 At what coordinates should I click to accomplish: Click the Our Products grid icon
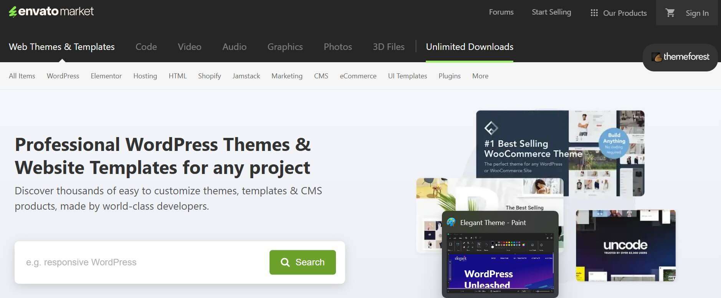tap(594, 13)
